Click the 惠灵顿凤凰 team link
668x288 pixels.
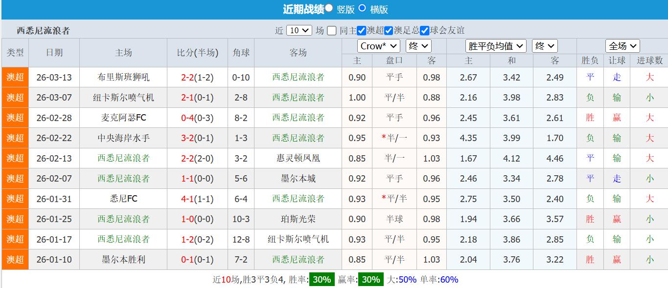(x=298, y=158)
